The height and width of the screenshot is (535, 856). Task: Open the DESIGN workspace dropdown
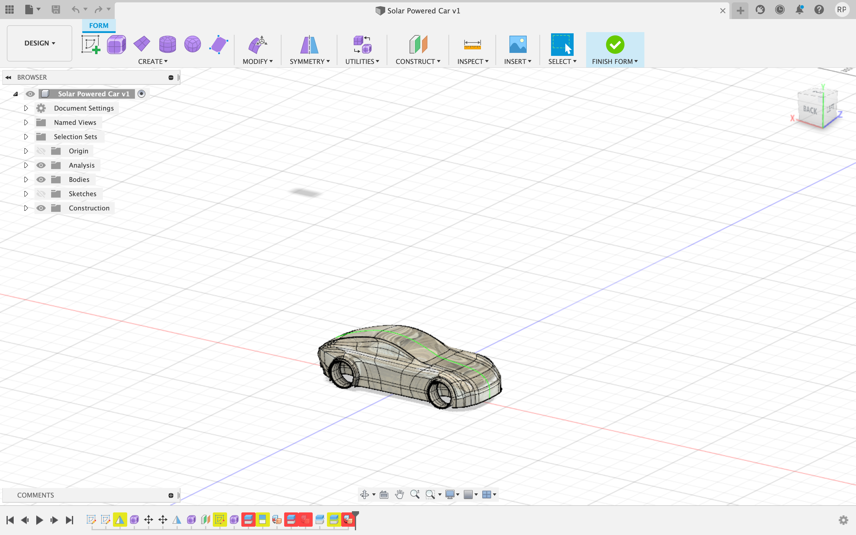(40, 43)
